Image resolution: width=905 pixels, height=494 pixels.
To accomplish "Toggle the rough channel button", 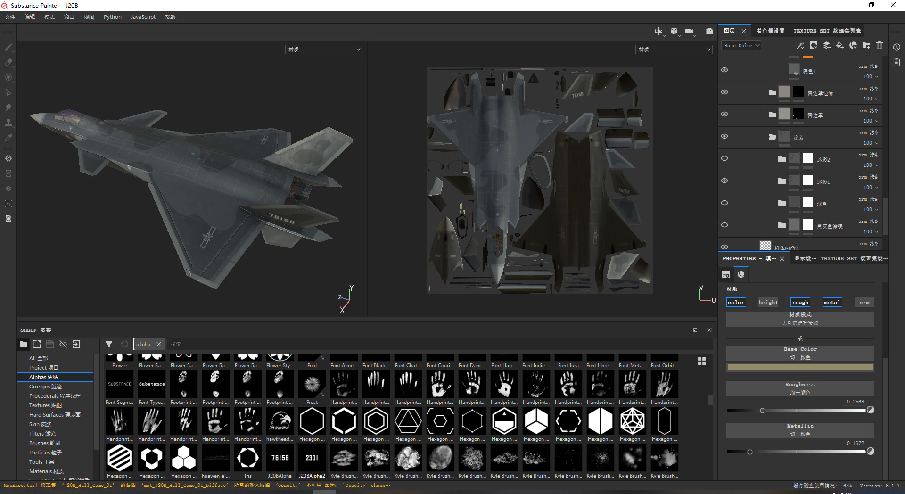I will (800, 302).
